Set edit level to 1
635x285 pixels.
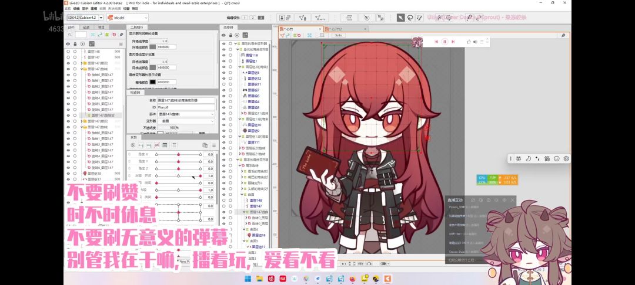point(245,18)
